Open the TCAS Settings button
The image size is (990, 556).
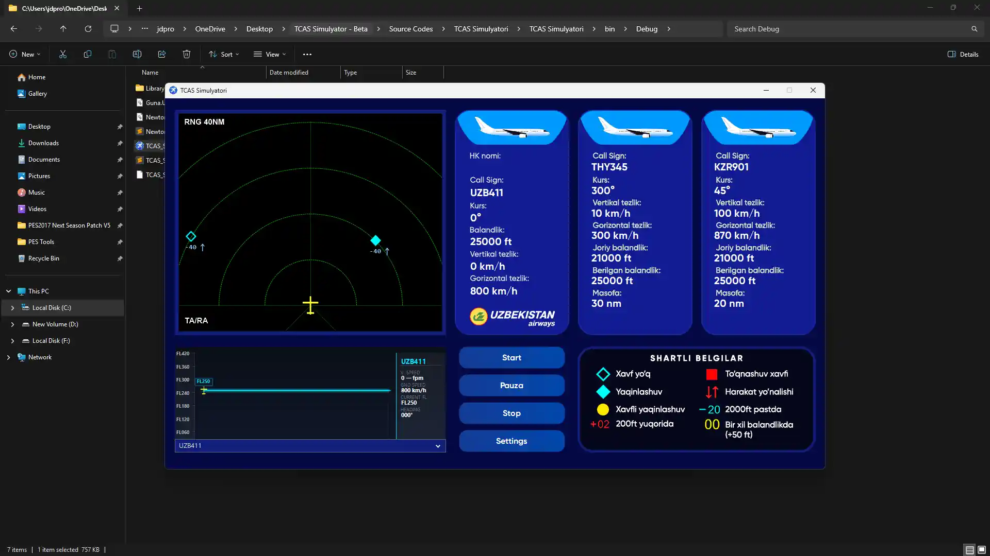click(511, 441)
